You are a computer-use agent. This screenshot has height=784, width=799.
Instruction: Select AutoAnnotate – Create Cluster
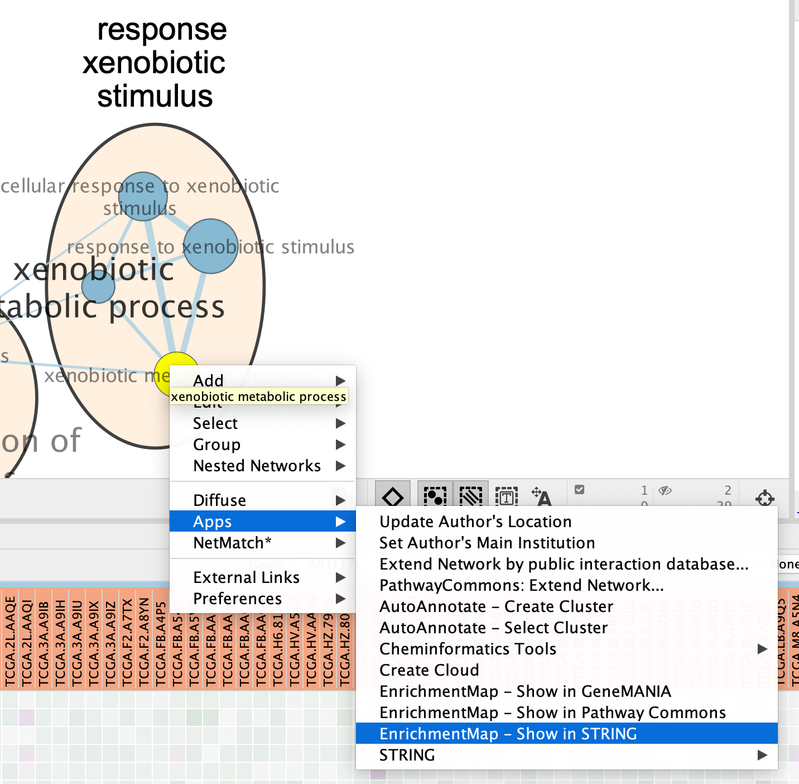click(496, 606)
